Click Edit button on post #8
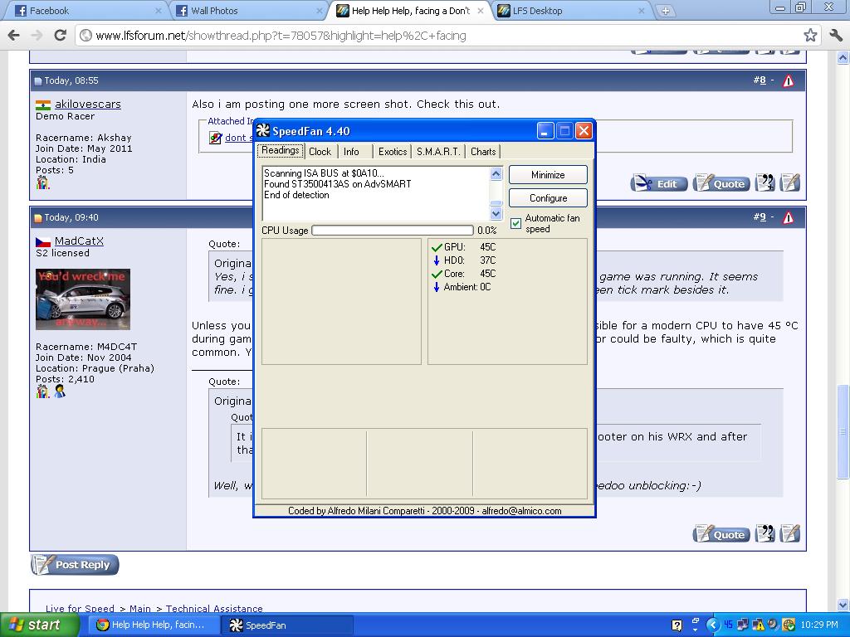Image resolution: width=850 pixels, height=637 pixels. (659, 183)
